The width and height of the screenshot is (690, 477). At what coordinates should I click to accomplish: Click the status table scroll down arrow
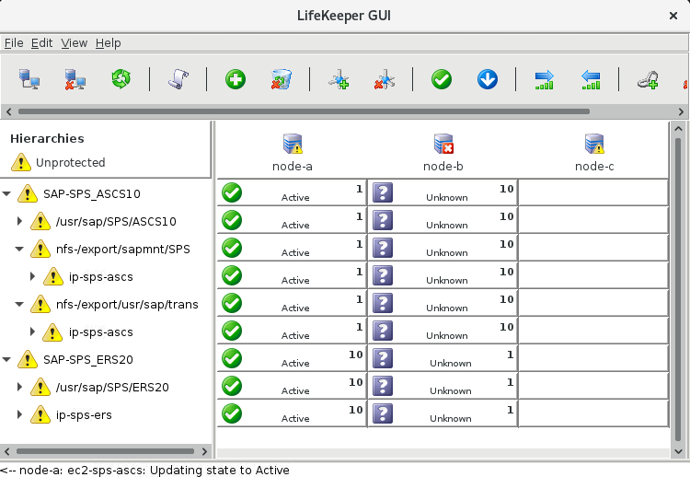tap(678, 451)
